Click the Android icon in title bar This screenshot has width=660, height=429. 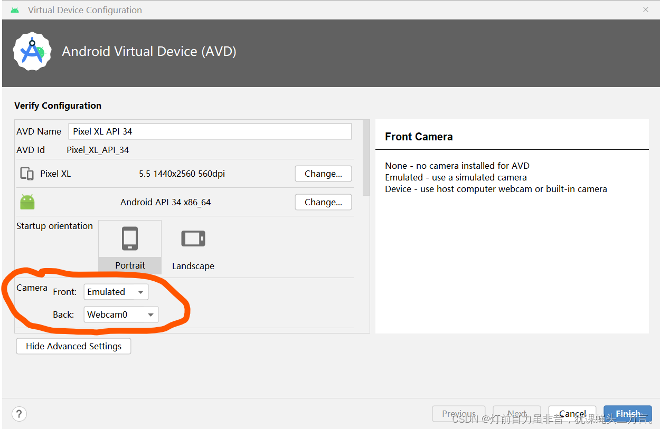click(15, 10)
